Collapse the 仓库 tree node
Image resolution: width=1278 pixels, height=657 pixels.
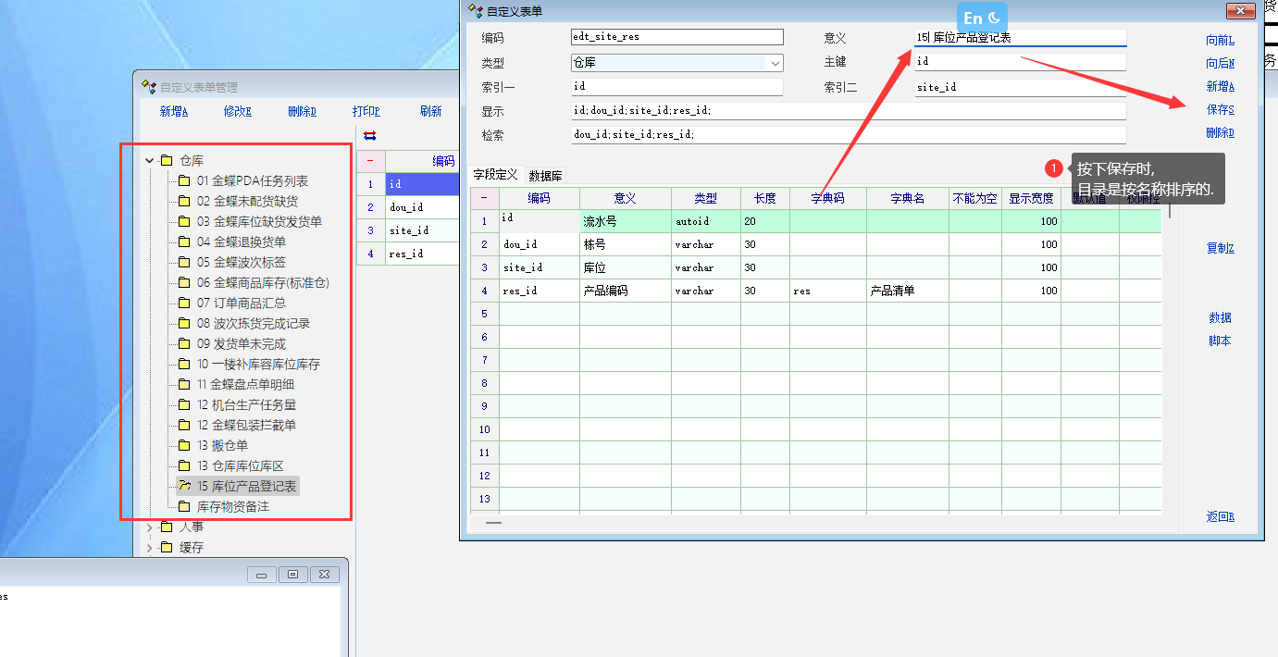pos(150,161)
